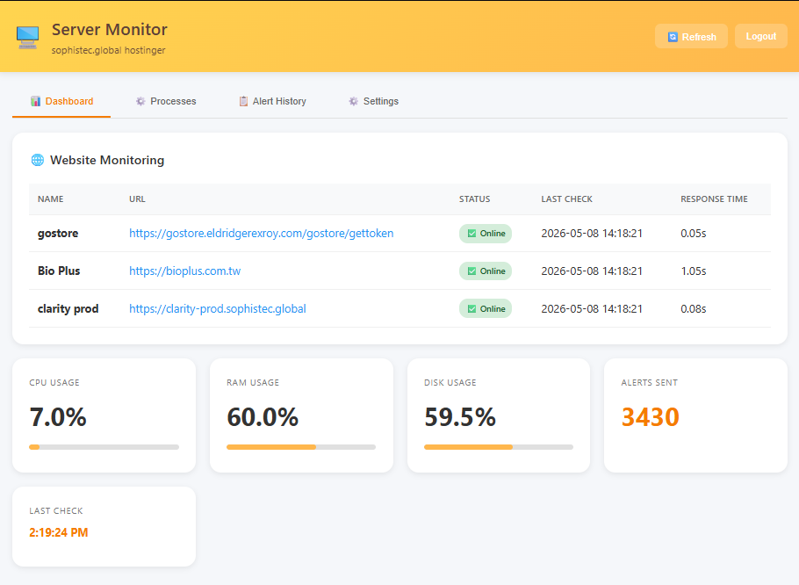Click the clarity prod row green check icon
Image resolution: width=799 pixels, height=585 pixels.
[471, 309]
